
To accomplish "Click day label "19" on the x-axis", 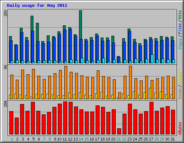I will (x=108, y=139).
